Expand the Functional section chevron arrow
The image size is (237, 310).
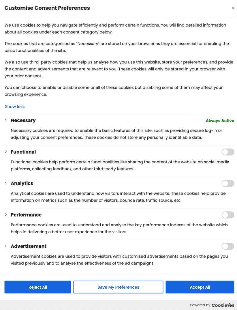pos(6,152)
